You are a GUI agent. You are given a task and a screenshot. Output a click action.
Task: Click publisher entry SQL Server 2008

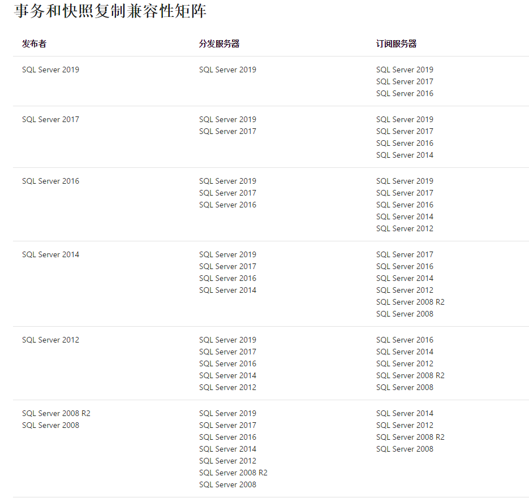click(50, 426)
